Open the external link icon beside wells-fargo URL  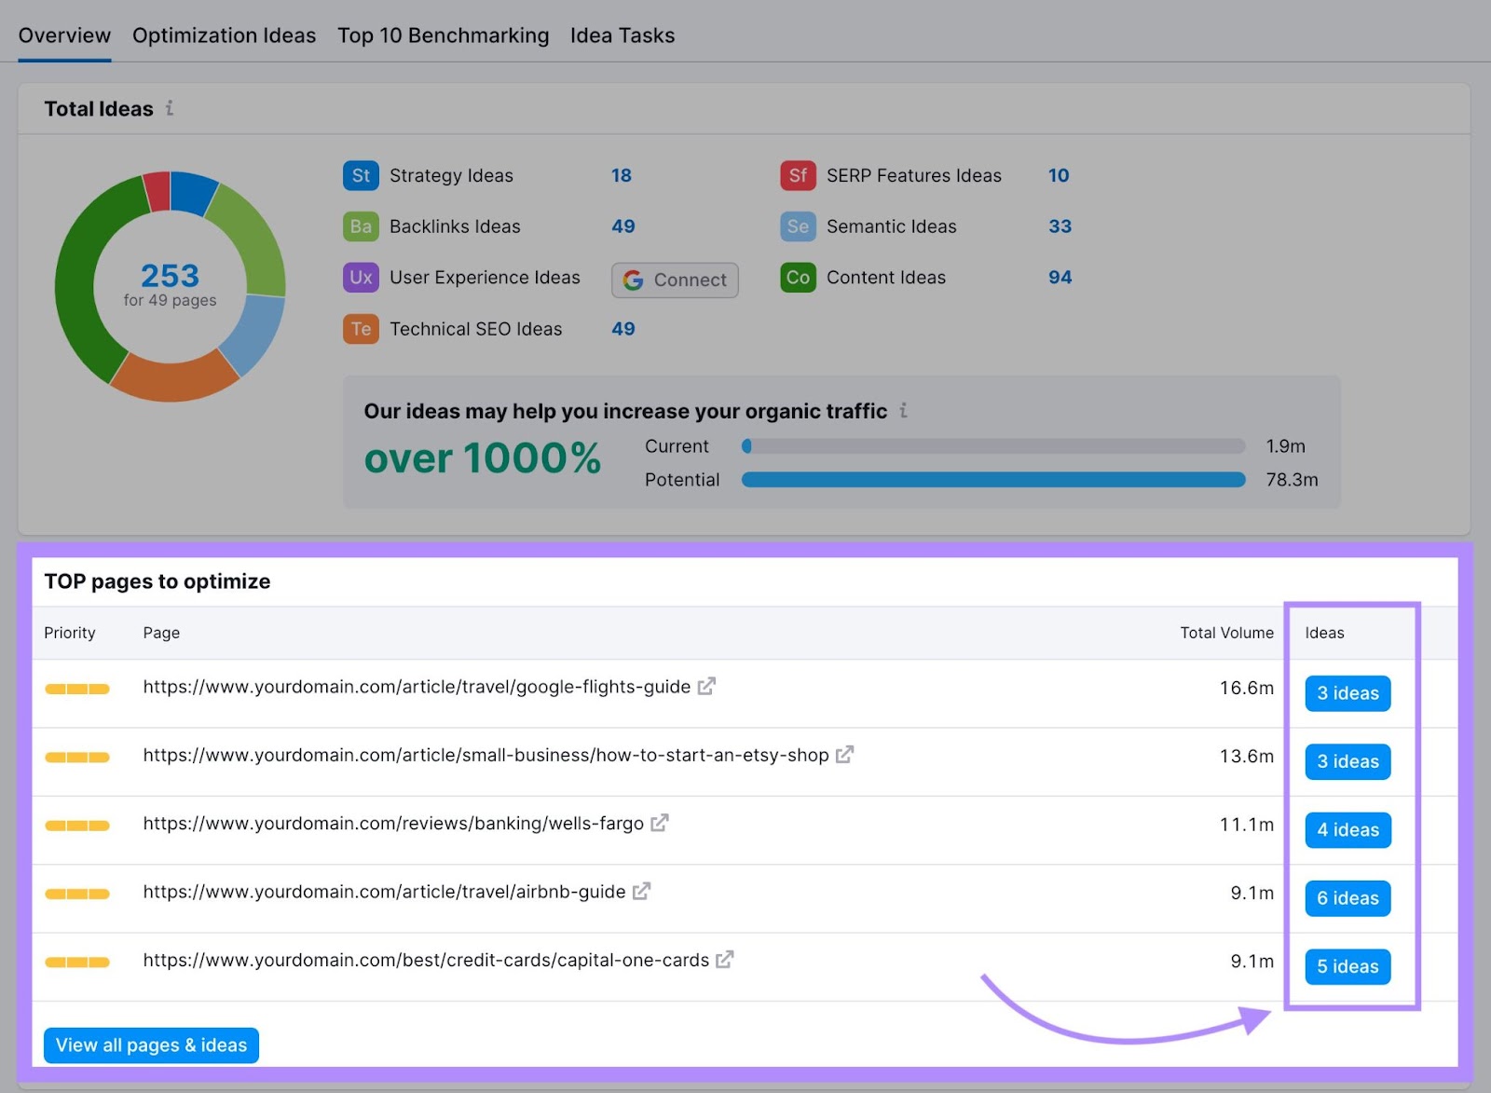click(660, 824)
